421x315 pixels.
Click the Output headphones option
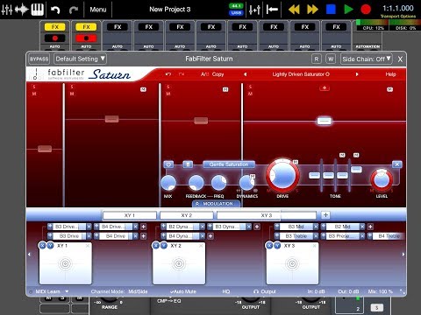pos(265,291)
